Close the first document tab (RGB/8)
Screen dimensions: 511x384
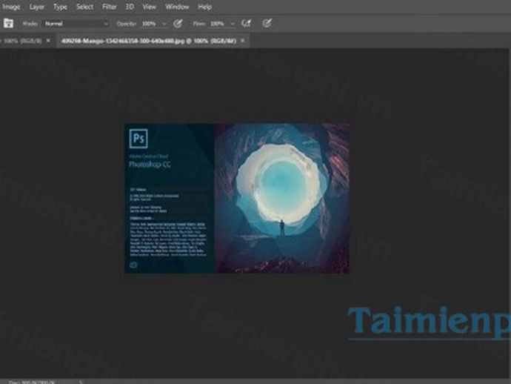[48, 41]
